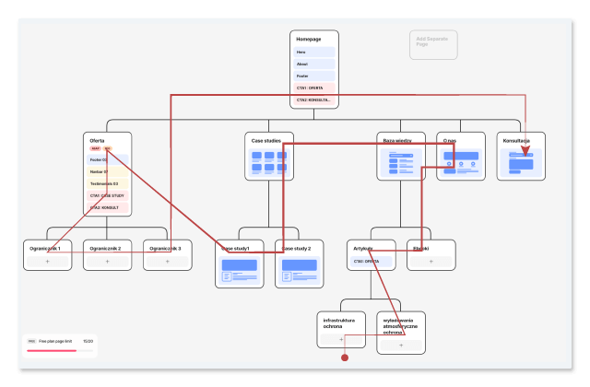Select Testimonials 03 section in Oferta card
The width and height of the screenshot is (590, 387).
(107, 183)
